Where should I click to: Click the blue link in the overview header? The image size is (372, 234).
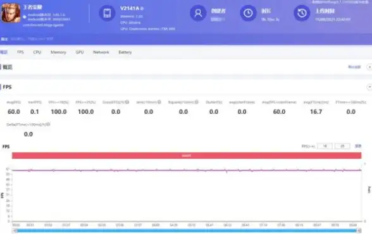354,67
